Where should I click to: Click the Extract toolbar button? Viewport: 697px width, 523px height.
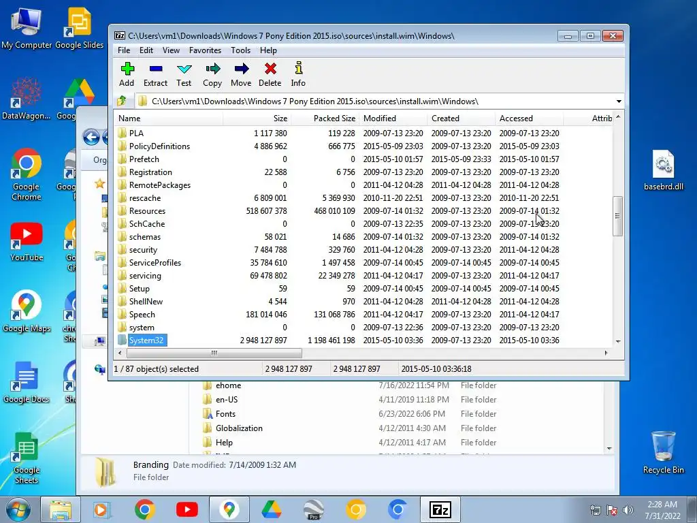pyautogui.click(x=156, y=74)
